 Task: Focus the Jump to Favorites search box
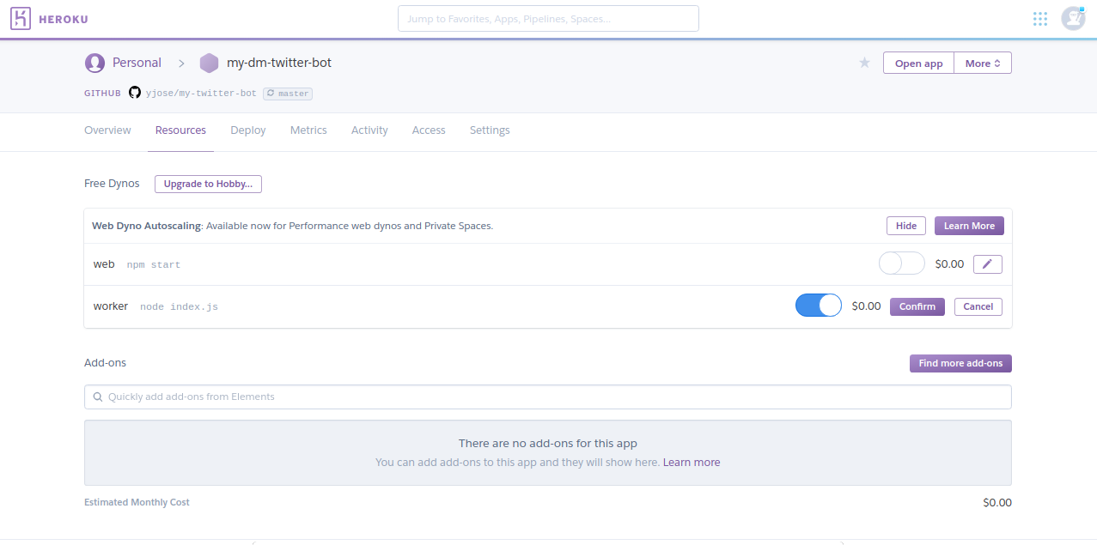(x=548, y=19)
